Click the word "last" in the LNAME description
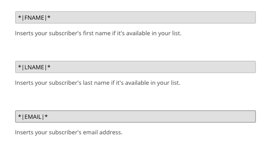The image size is (273, 149). coord(88,82)
